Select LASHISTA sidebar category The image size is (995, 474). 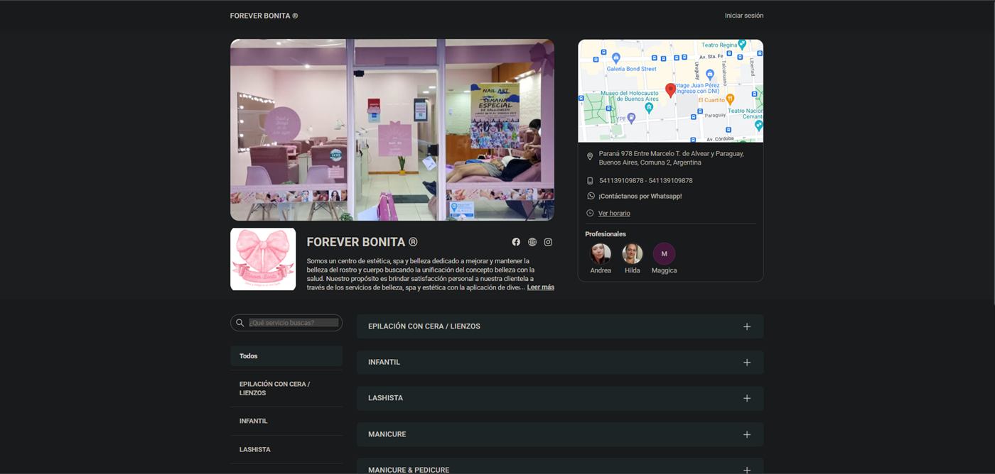(x=286, y=449)
